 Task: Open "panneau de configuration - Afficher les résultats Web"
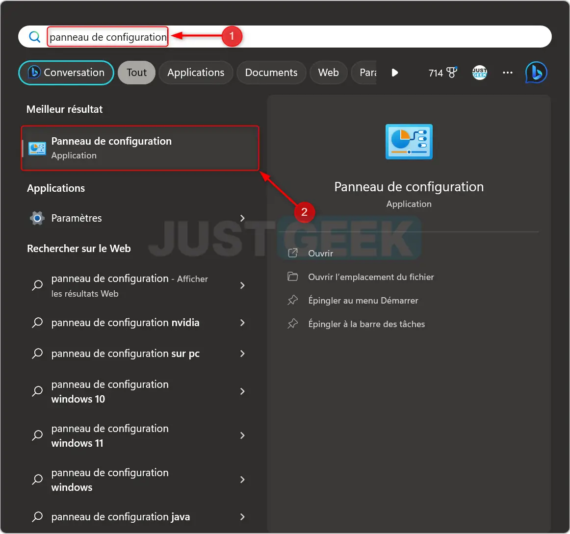coord(140,286)
